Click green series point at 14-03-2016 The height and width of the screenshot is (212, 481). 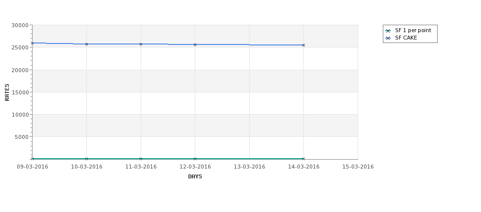pos(304,159)
